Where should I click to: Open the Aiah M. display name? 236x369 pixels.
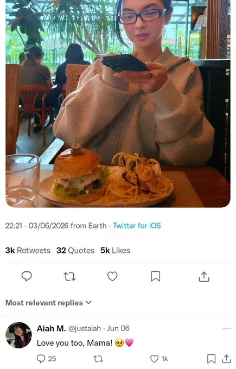tap(52, 328)
